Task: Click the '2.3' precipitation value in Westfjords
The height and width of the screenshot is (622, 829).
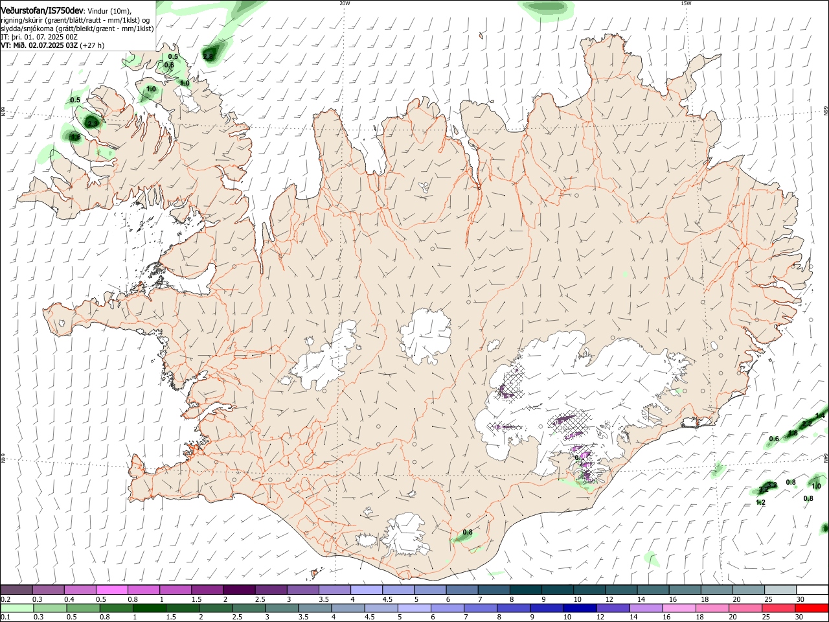Action: [x=92, y=122]
